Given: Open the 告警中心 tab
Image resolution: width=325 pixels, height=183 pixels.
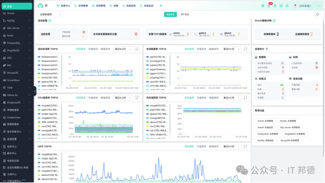Looking at the screenshot, I should (x=63, y=6).
